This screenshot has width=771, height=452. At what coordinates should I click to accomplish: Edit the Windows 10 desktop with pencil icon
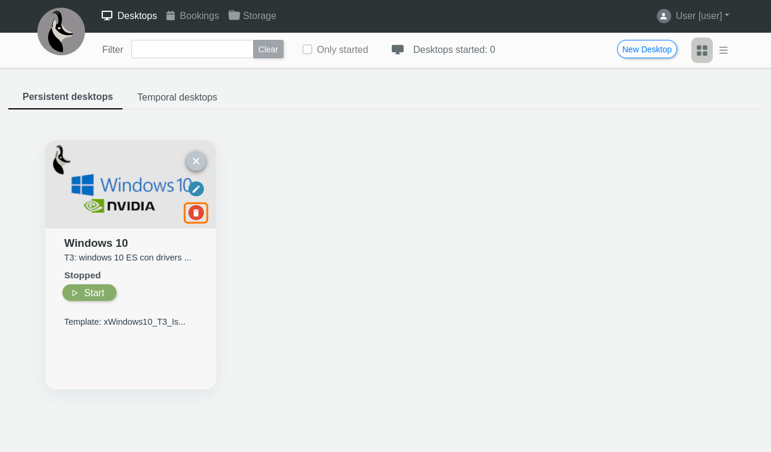pos(196,189)
